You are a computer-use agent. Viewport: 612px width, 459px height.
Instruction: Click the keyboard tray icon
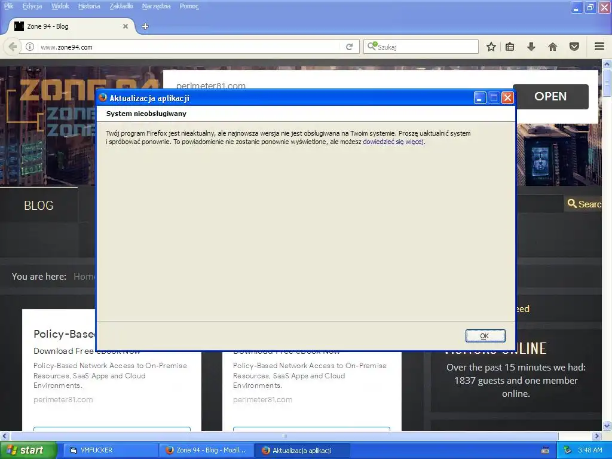(x=545, y=451)
